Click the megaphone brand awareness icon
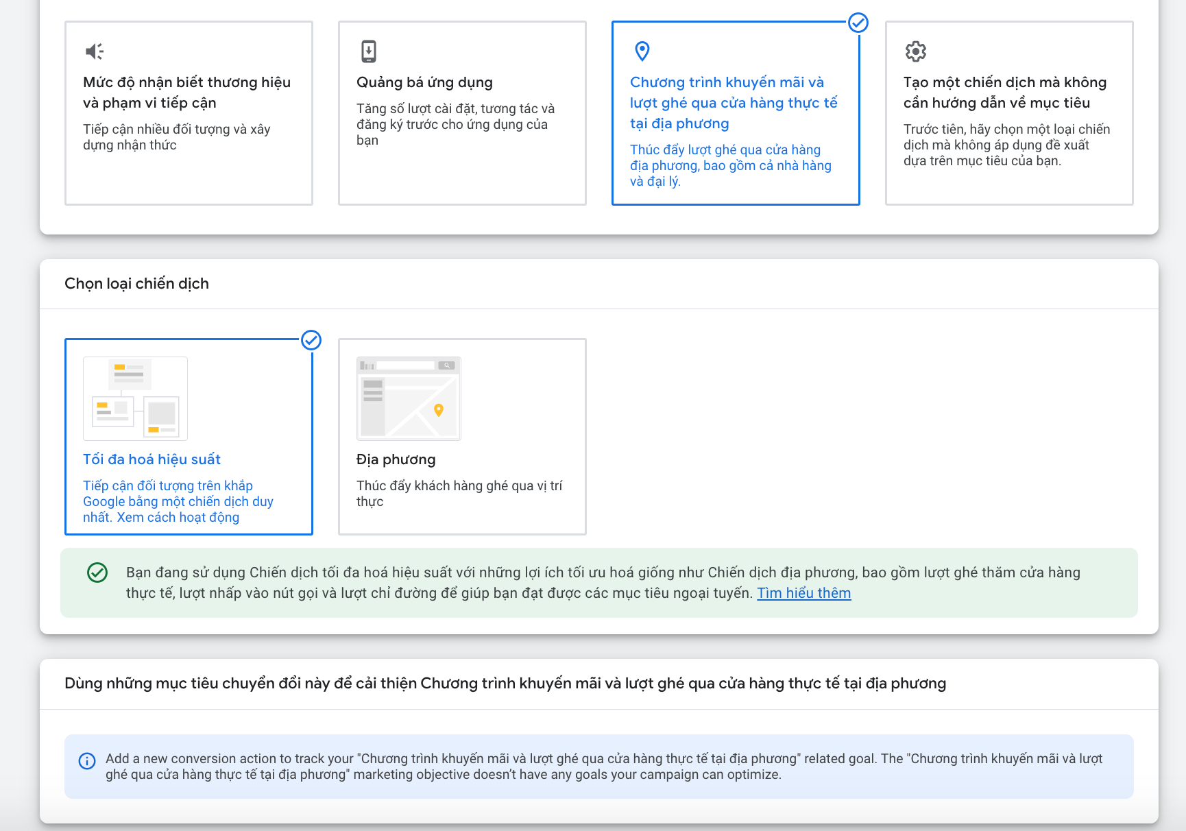This screenshot has width=1186, height=831. tap(95, 51)
